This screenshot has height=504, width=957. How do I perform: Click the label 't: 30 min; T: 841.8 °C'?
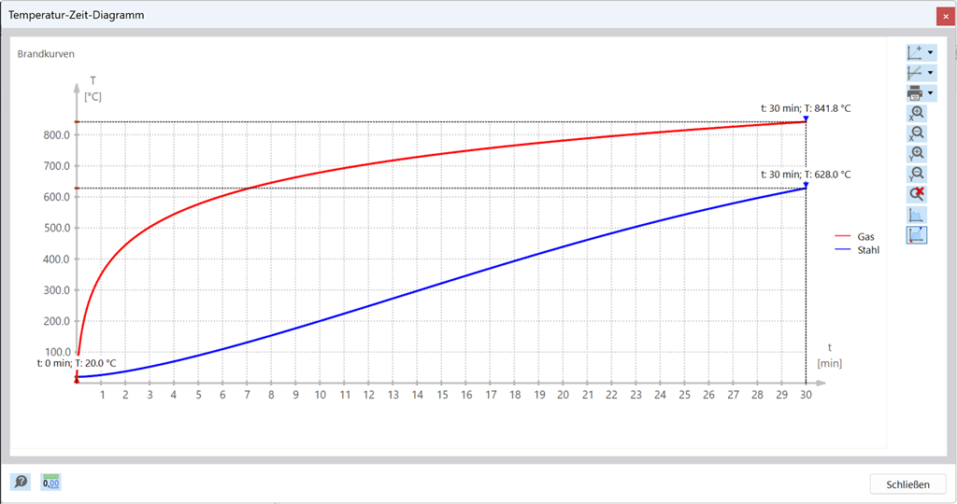click(x=806, y=108)
